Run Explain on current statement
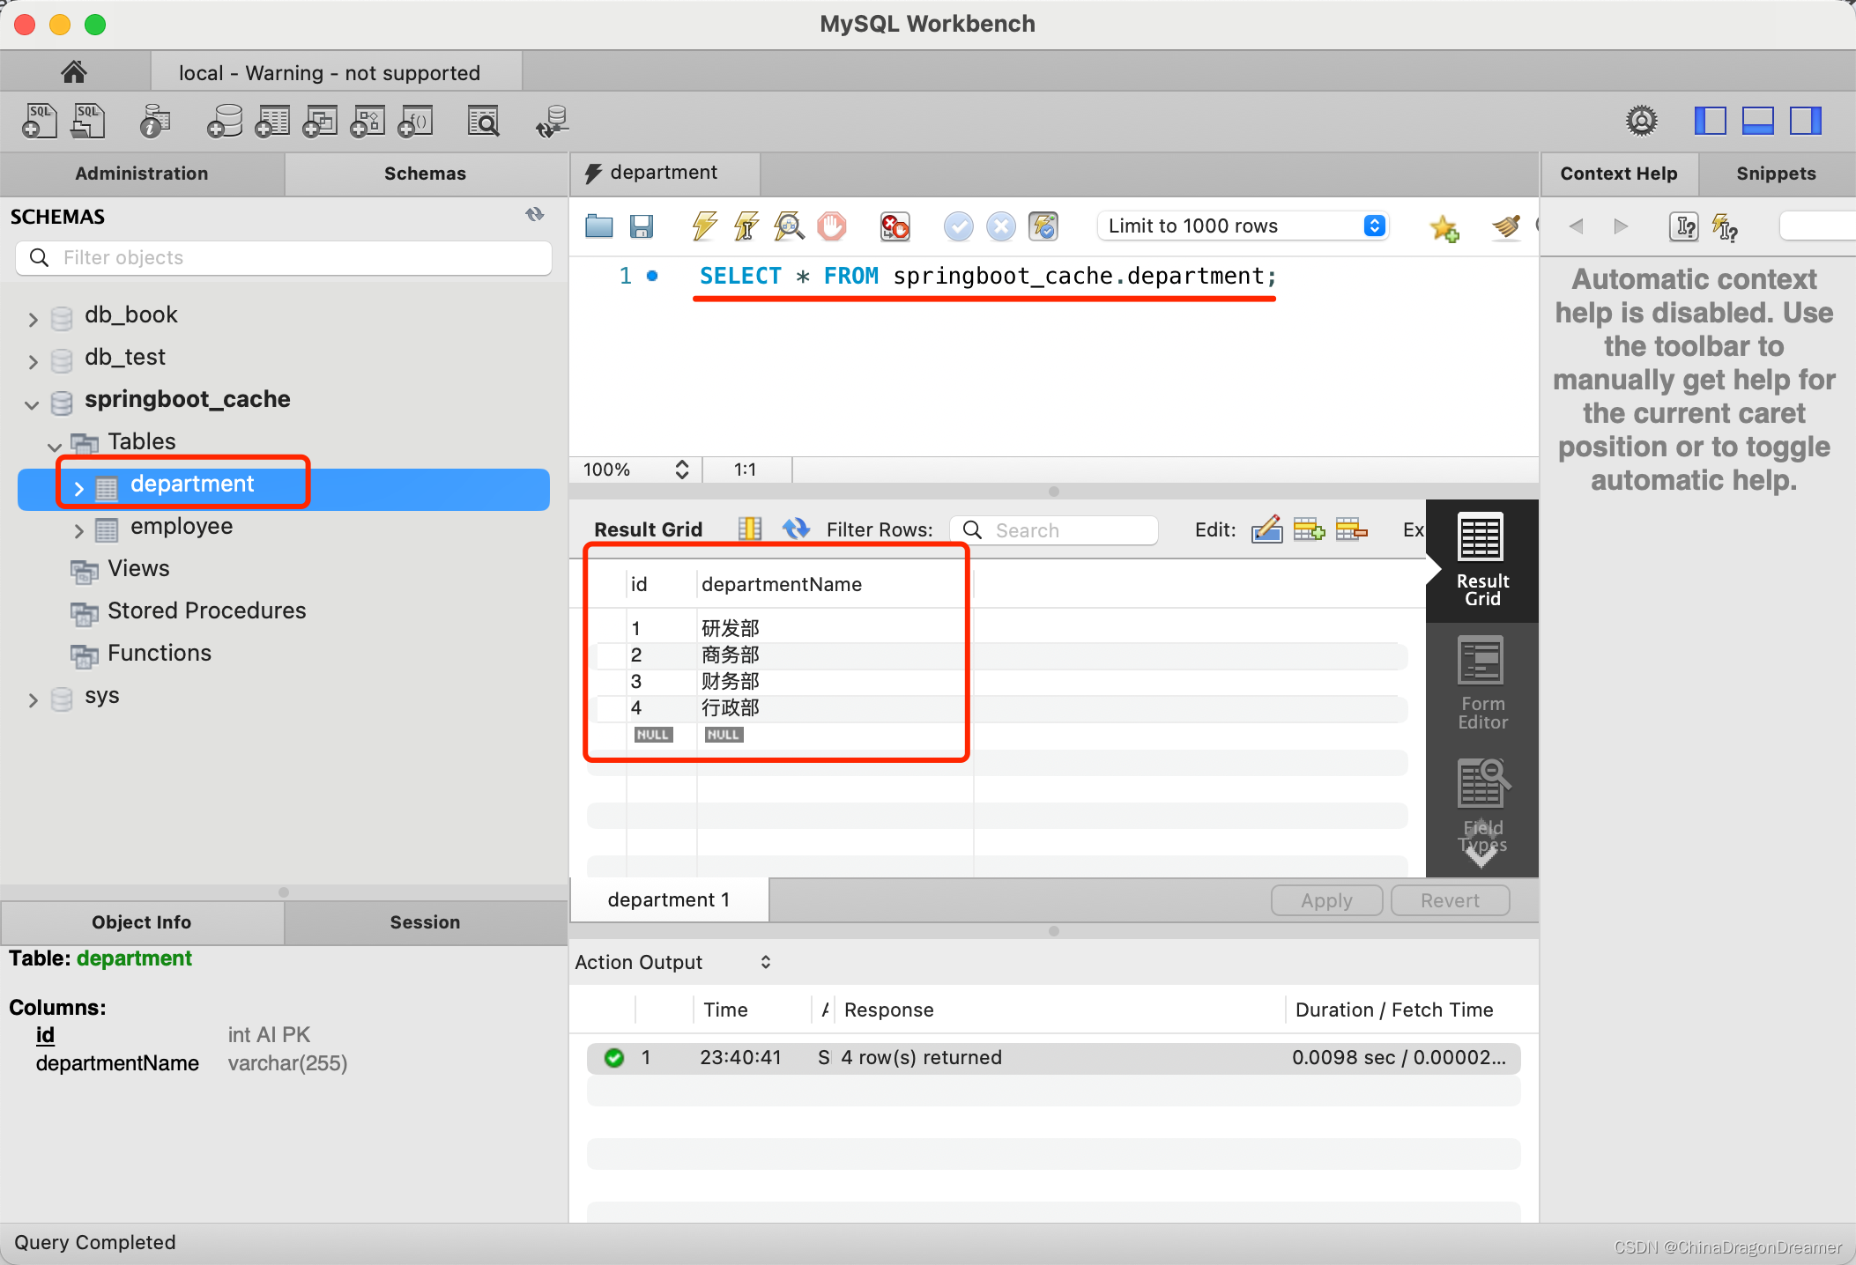Image resolution: width=1856 pixels, height=1265 pixels. (x=789, y=226)
